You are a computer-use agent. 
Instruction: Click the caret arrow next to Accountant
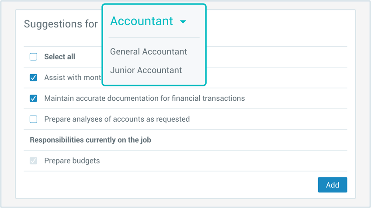click(183, 22)
